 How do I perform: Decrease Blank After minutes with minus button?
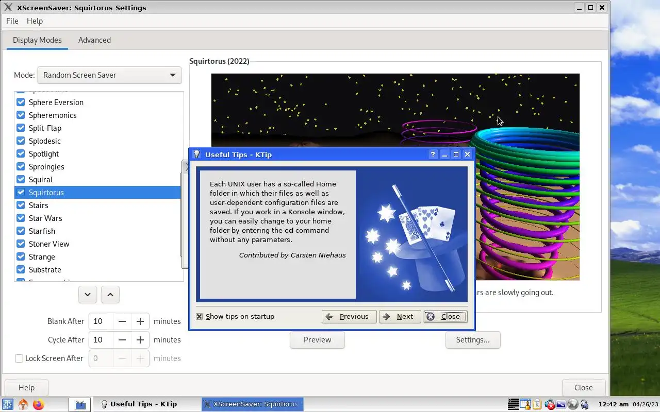pyautogui.click(x=122, y=321)
